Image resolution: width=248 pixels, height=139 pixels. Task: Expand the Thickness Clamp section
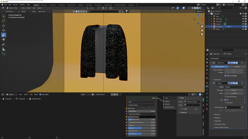[x=220, y=124]
